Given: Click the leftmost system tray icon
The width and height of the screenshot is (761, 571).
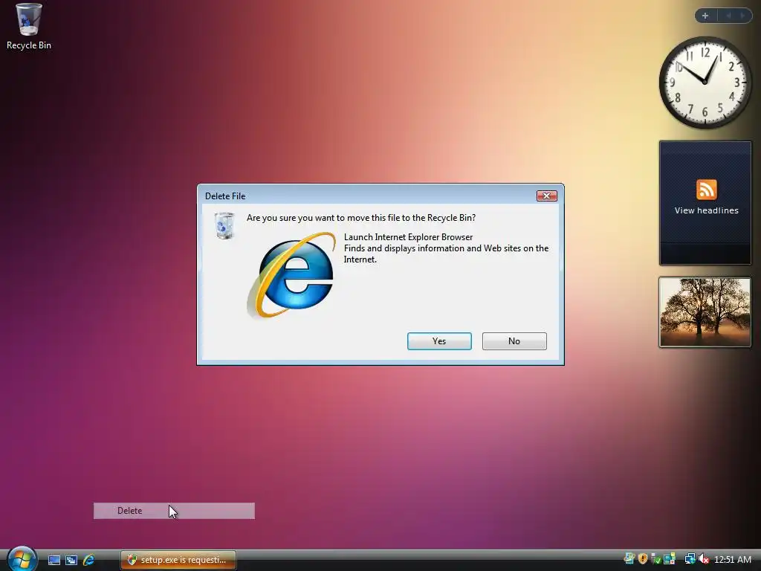Looking at the screenshot, I should 629,559.
